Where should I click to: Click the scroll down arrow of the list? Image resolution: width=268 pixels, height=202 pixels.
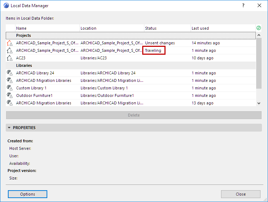tap(259, 103)
